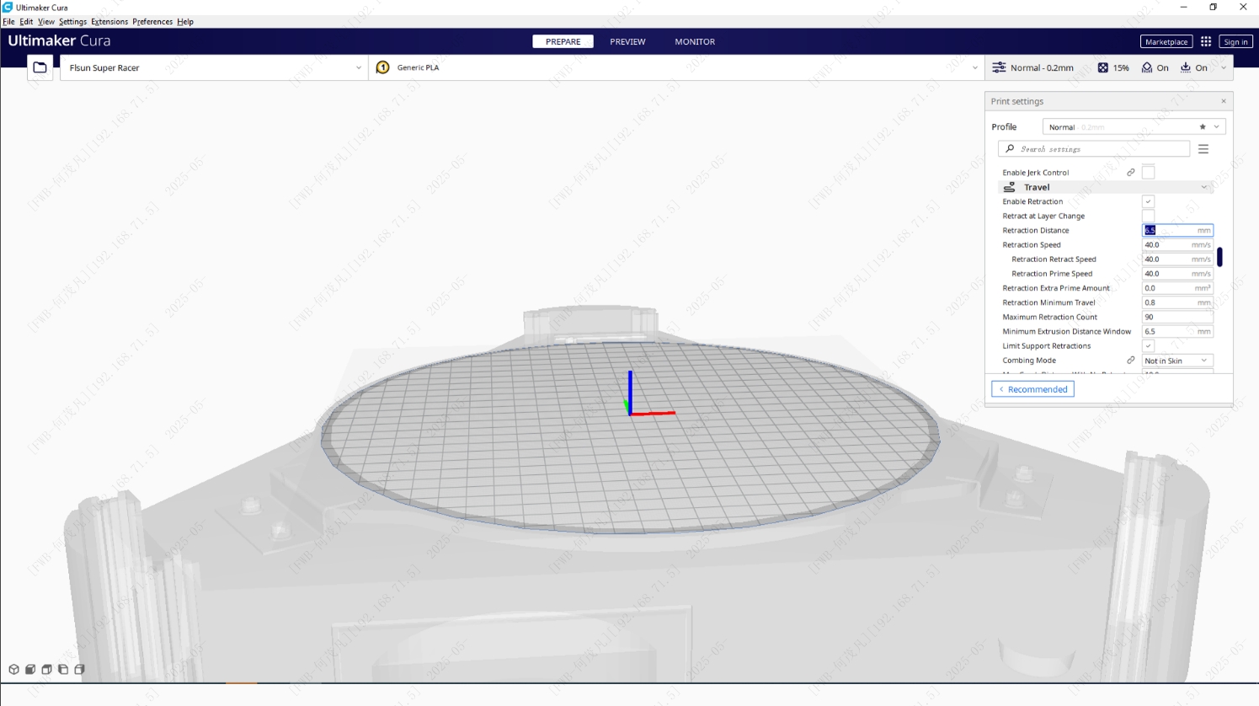1259x706 pixels.
Task: Switch to the PREPARE stage
Action: 563,41
